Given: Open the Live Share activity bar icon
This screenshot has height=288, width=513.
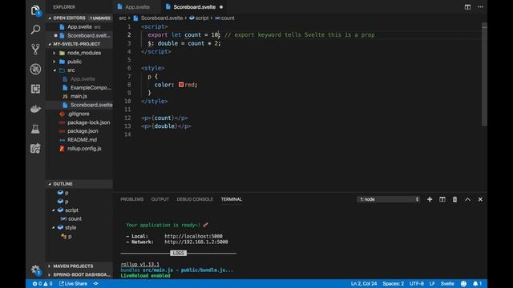Looking at the screenshot, I should [35, 148].
